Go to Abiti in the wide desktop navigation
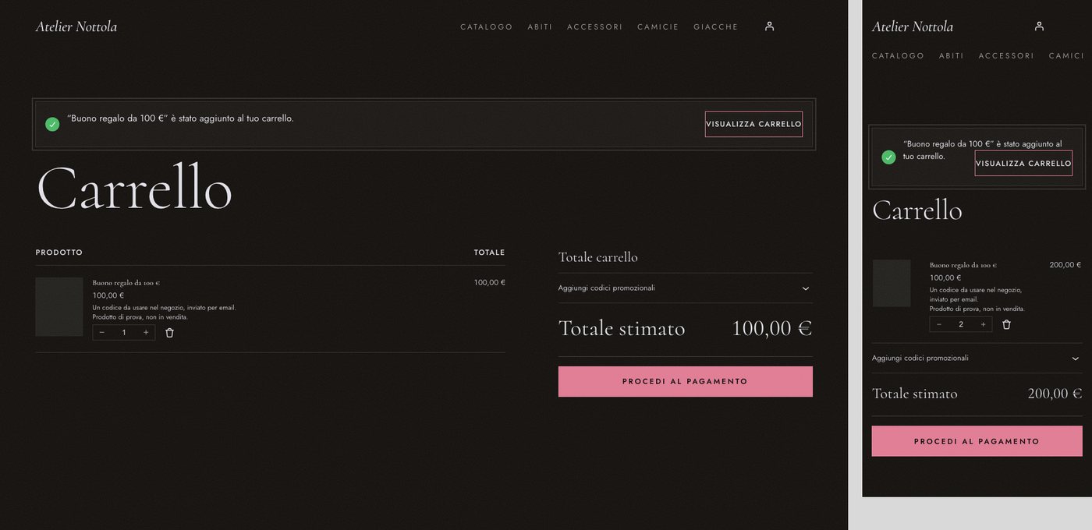 pyautogui.click(x=540, y=27)
